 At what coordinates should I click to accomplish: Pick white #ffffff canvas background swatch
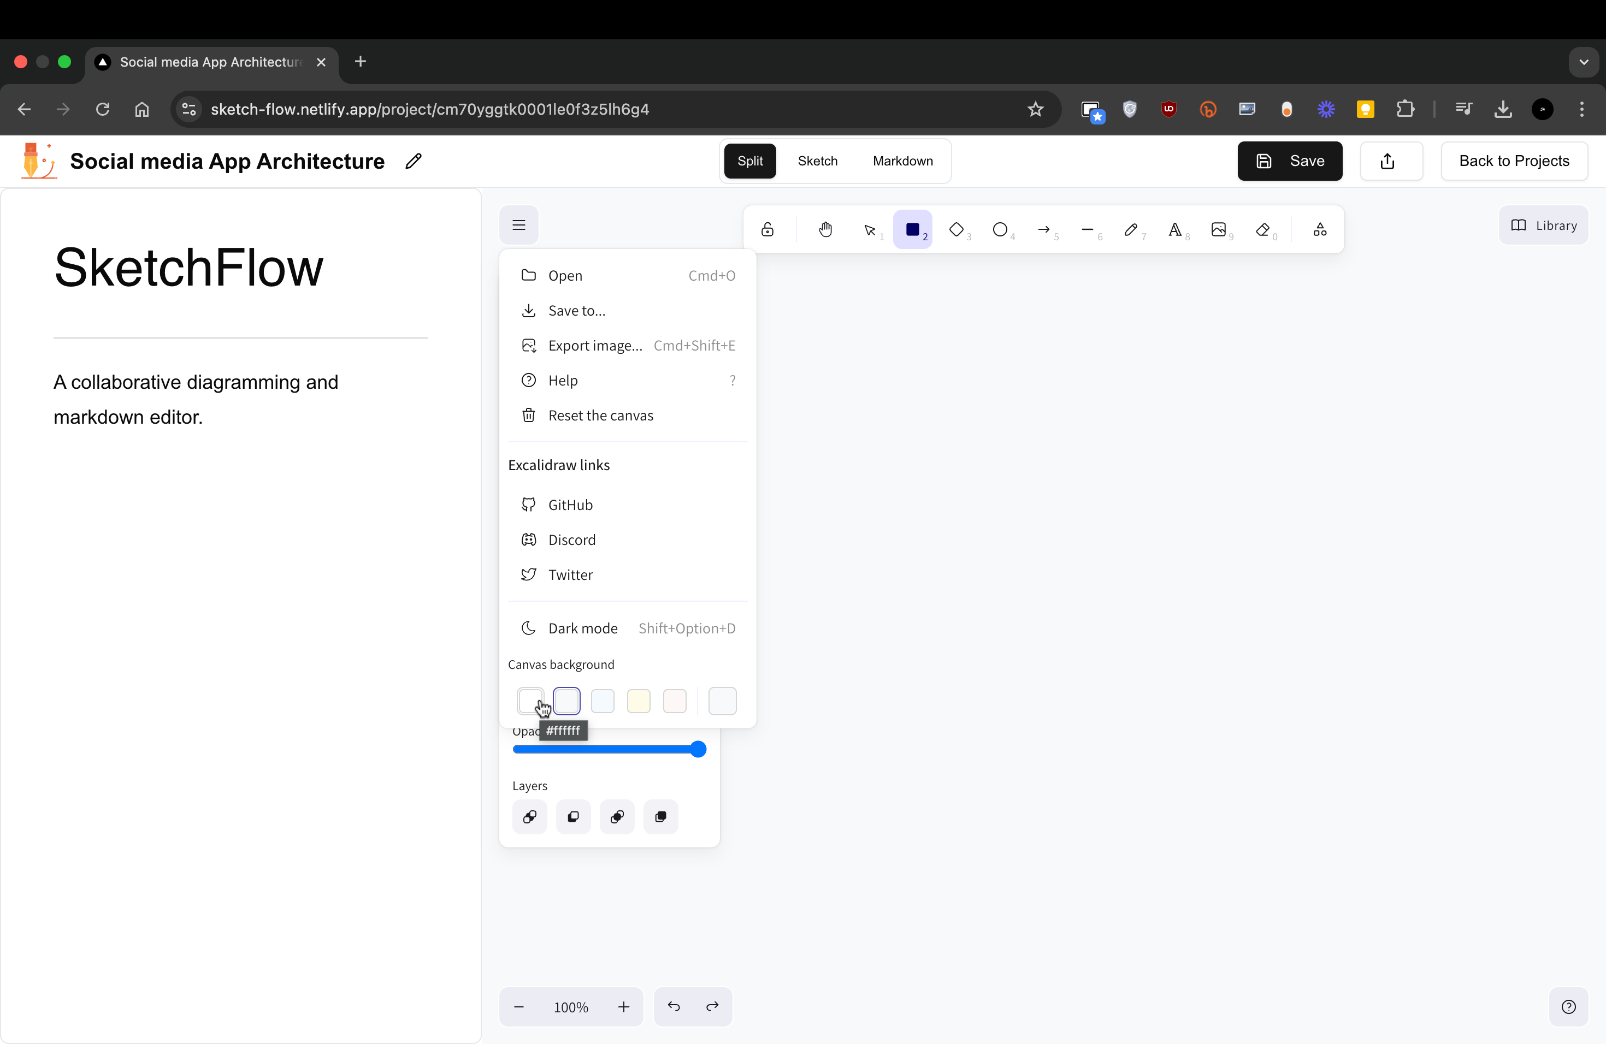point(530,701)
